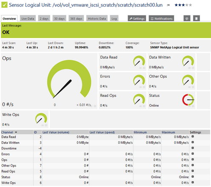Click the comment icon button next to Notifications
The width and height of the screenshot is (211, 187).
click(187, 18)
